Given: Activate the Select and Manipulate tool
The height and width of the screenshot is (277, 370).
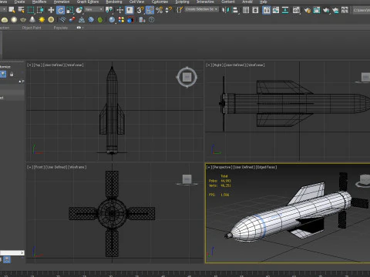Looking at the screenshot, I should (120, 10).
